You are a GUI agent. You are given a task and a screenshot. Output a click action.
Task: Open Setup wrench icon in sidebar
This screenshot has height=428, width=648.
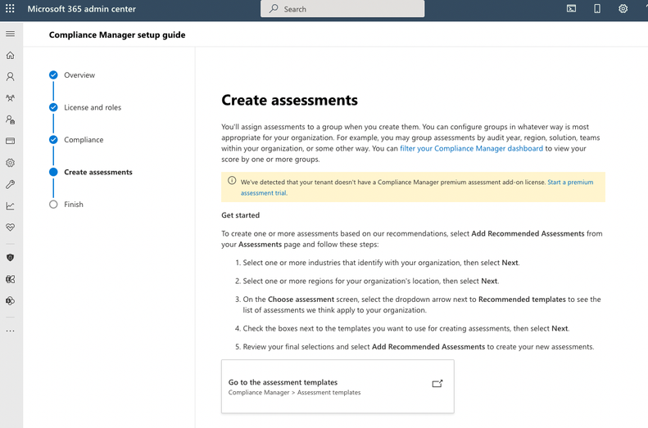click(x=11, y=184)
